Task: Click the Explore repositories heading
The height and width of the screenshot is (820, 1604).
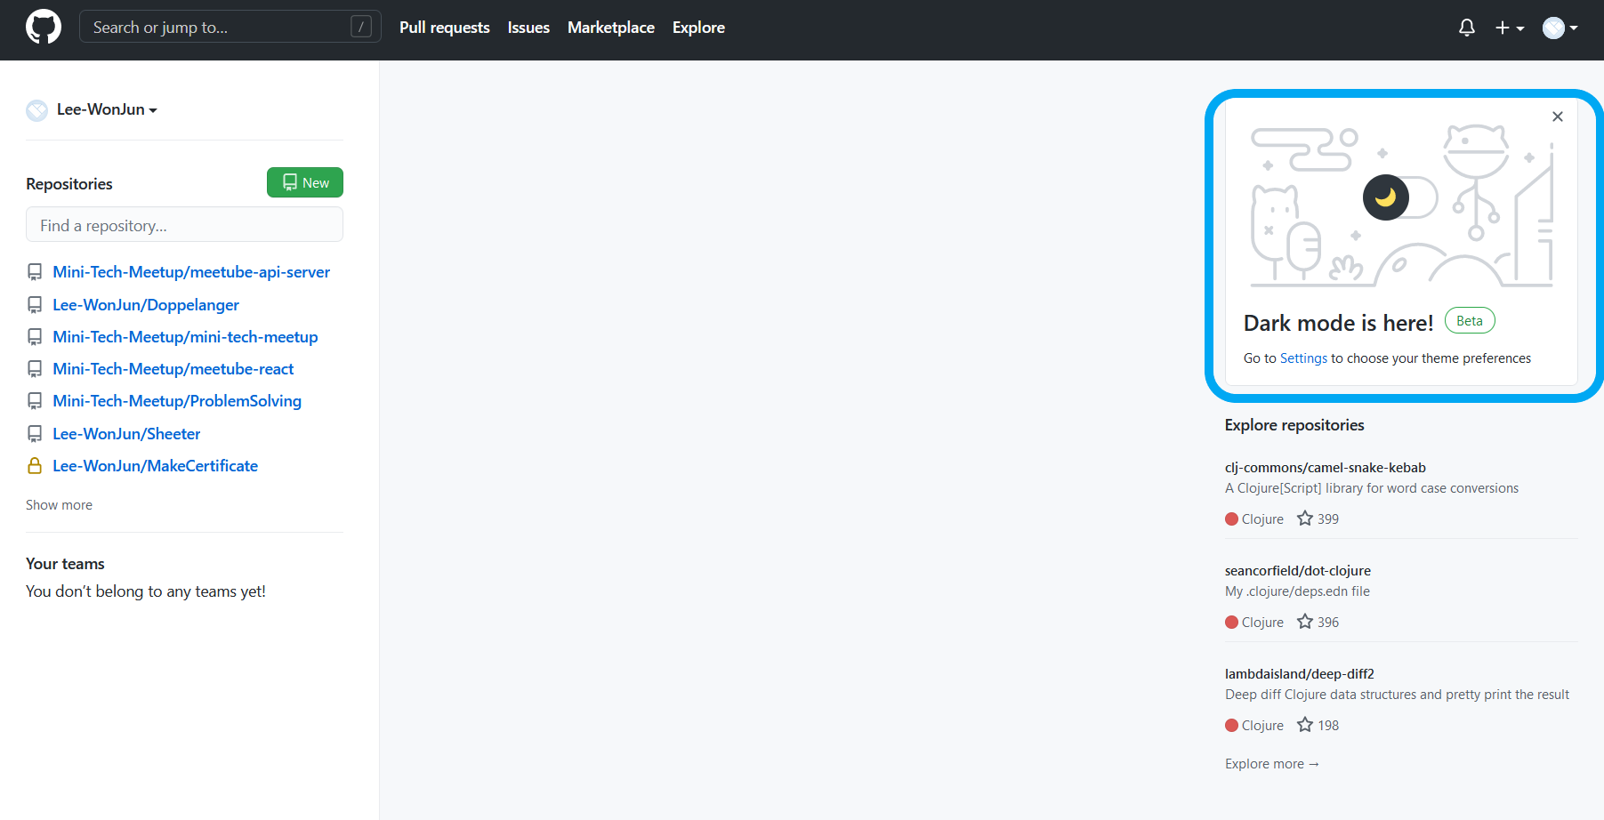Action: [1294, 425]
